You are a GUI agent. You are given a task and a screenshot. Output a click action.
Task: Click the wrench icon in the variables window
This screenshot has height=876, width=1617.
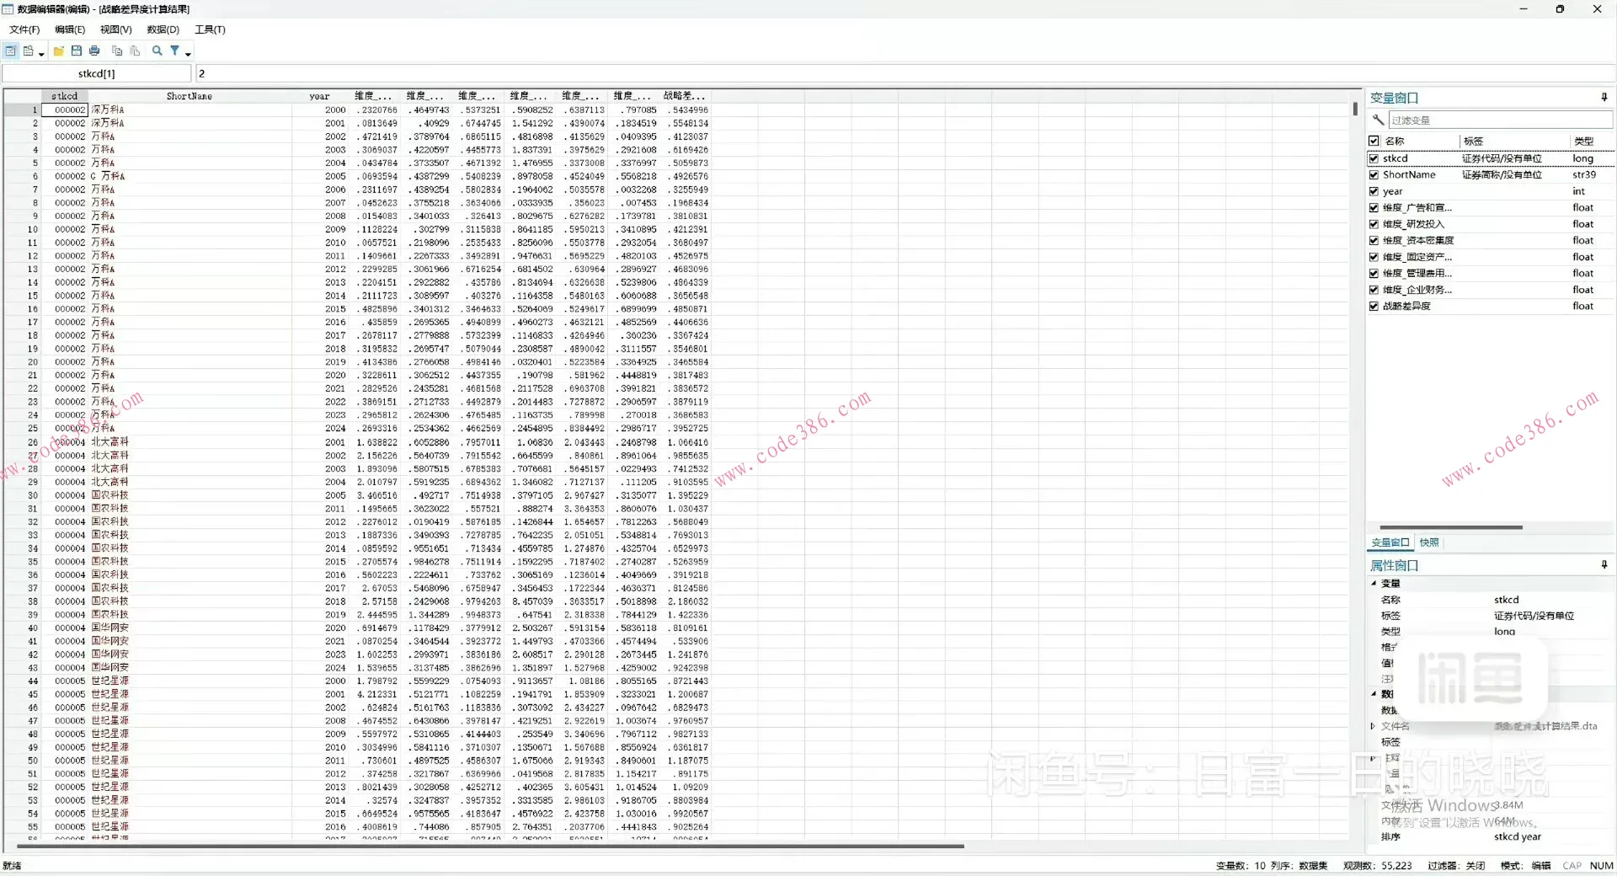click(1378, 120)
